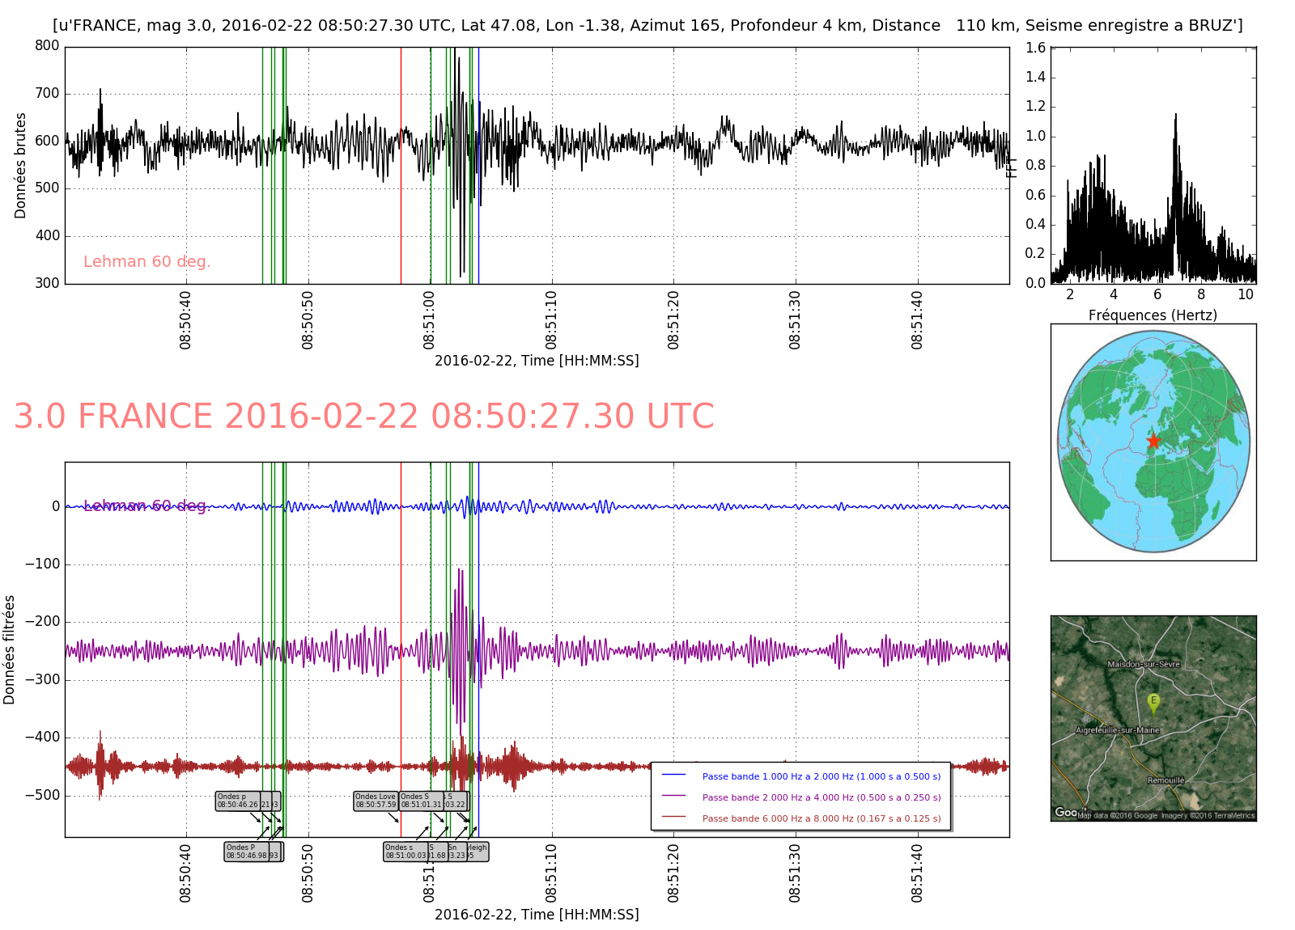The image size is (1295, 930).
Task: Click the pink 'Lehman 60 deg.' text in raw plot
Action: [x=146, y=262]
